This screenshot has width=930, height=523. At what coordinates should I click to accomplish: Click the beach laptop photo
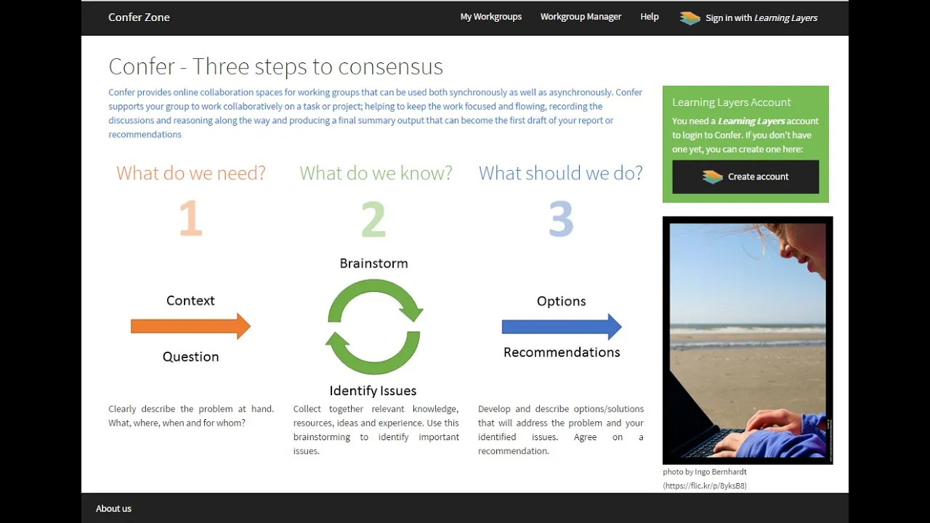point(748,340)
